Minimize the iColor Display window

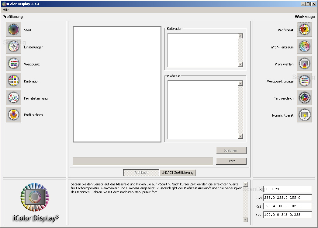pos(303,4)
